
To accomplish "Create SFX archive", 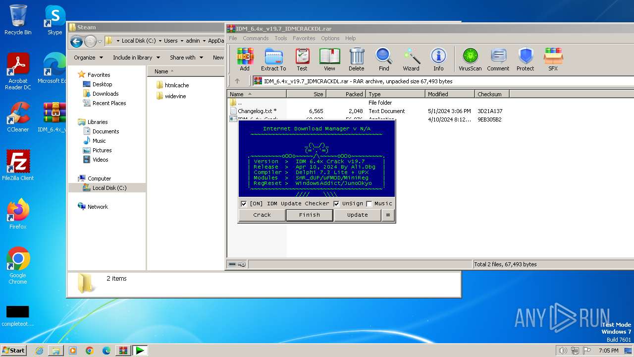I will pos(553,59).
